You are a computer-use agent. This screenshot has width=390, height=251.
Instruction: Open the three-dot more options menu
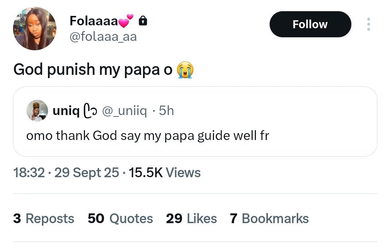click(x=368, y=24)
